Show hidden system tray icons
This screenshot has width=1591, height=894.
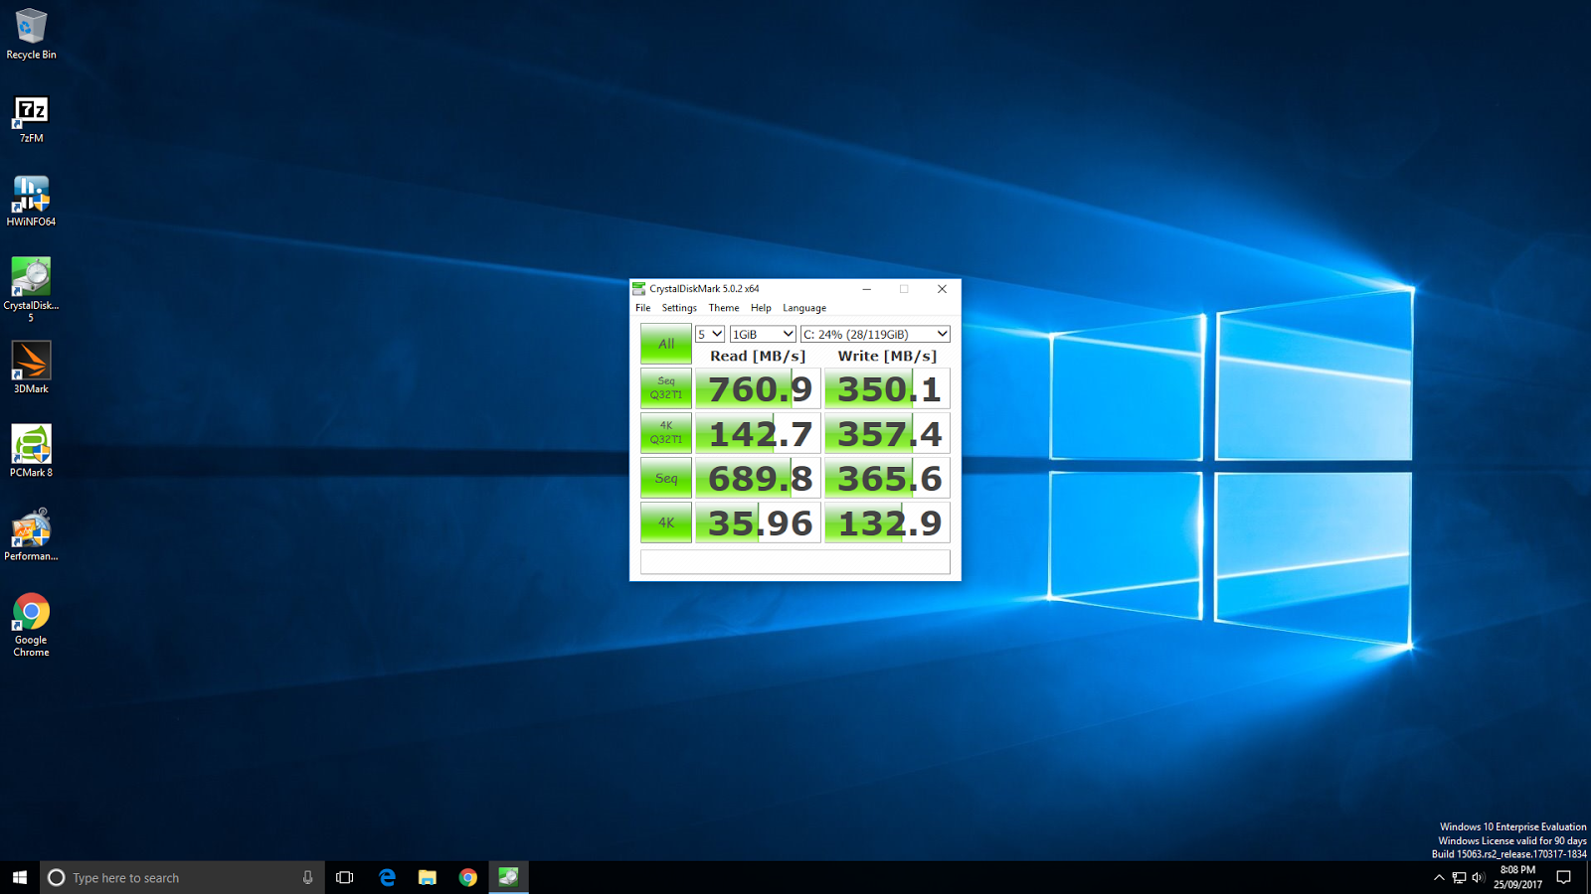(1439, 877)
